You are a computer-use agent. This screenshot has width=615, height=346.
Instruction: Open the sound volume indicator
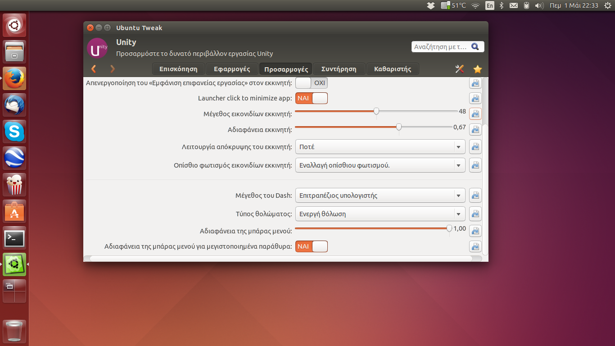[539, 5]
